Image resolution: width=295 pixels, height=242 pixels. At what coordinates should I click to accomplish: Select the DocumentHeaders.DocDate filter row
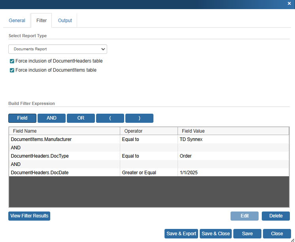(x=40, y=173)
